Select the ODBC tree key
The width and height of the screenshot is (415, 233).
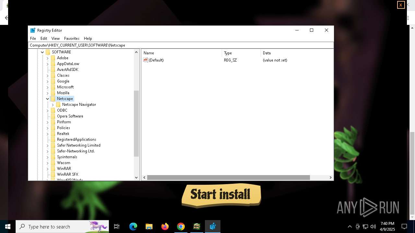[62, 110]
